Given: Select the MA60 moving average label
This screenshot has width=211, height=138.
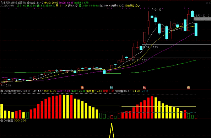Looking at the screenshot, I should [81, 3].
